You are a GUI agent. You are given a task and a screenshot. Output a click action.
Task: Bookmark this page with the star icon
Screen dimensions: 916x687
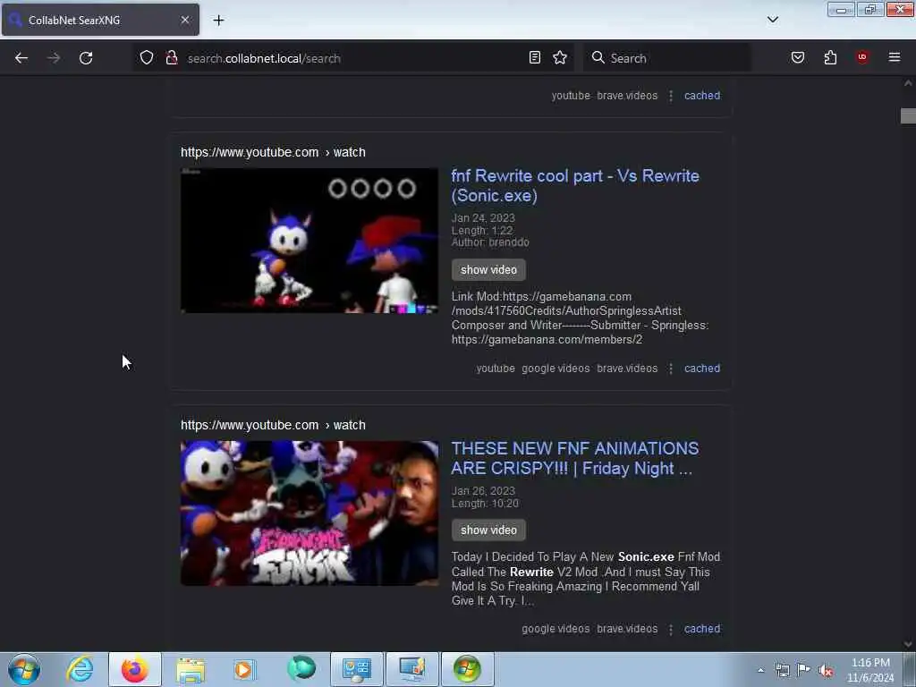click(x=560, y=57)
